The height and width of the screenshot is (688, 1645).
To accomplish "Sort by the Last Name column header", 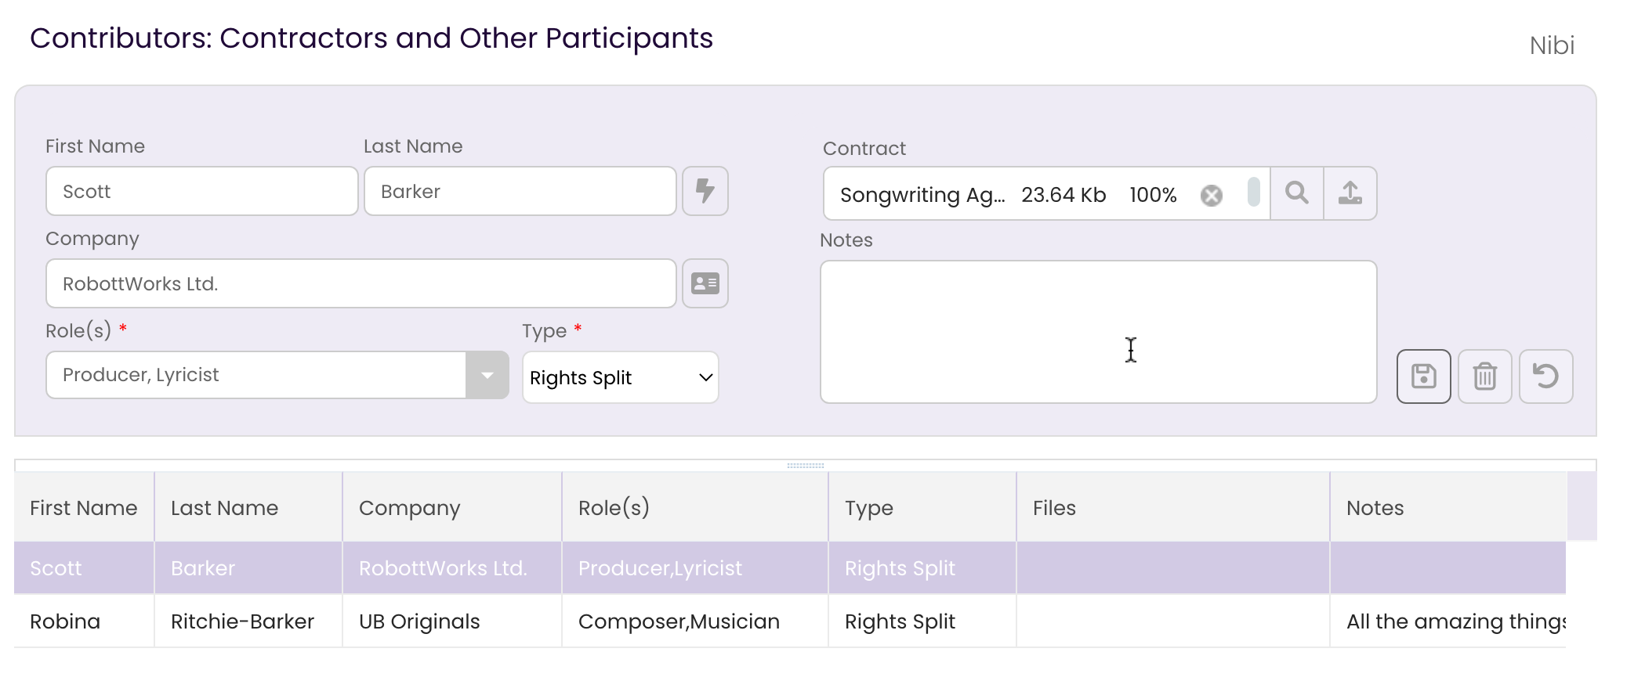I will pyautogui.click(x=248, y=507).
